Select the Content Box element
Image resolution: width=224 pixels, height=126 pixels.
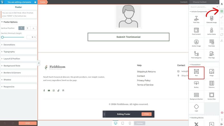click(x=212, y=96)
